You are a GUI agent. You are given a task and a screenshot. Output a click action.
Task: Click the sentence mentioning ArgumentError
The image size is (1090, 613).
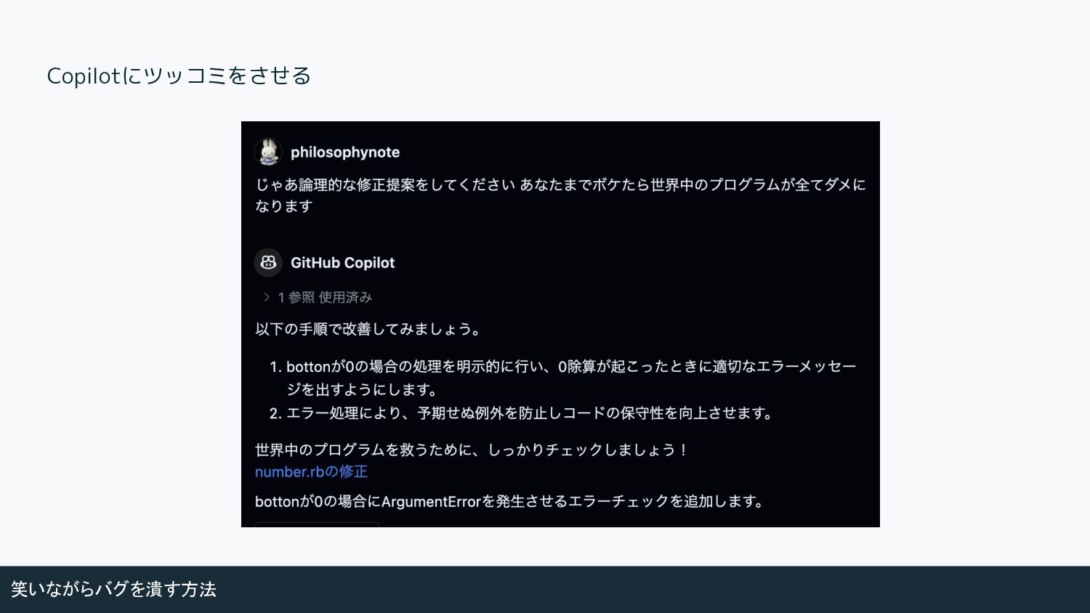511,501
